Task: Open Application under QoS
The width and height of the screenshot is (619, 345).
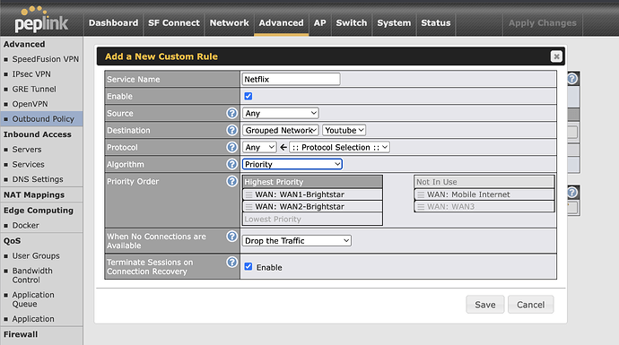Action: coord(33,319)
